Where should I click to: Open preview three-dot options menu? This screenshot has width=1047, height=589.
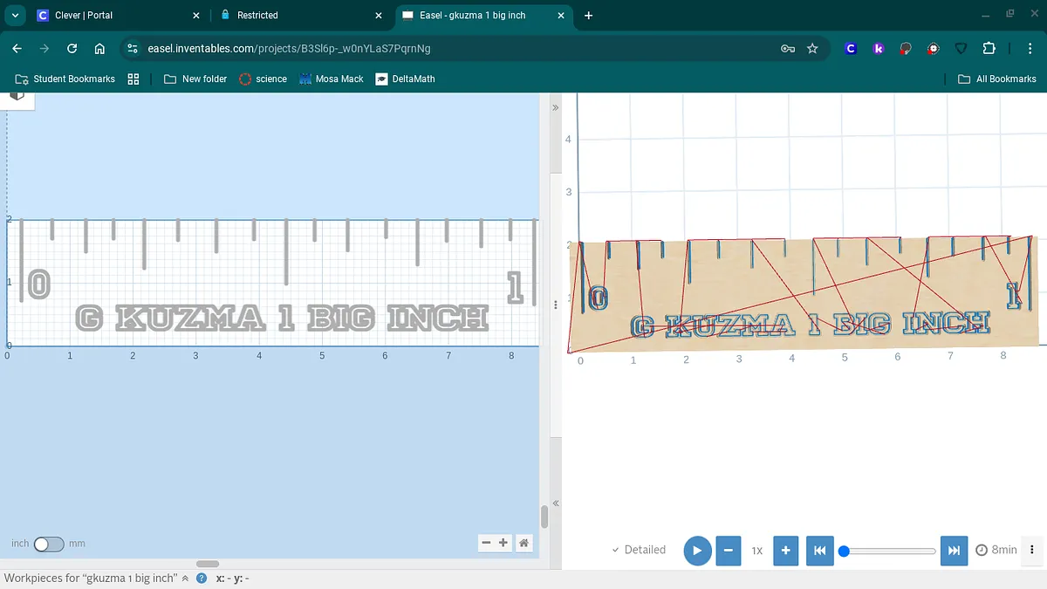point(1032,550)
